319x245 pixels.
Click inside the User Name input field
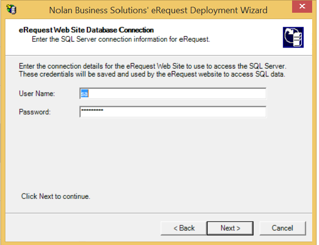[173, 94]
